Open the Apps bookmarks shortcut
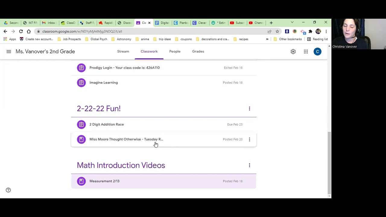 tap(10, 39)
